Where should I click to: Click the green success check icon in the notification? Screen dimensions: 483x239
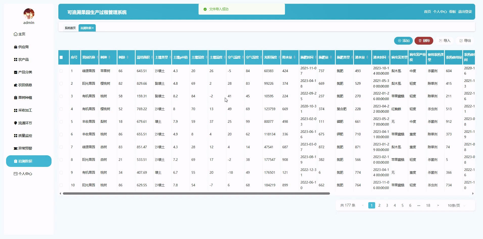pos(205,9)
